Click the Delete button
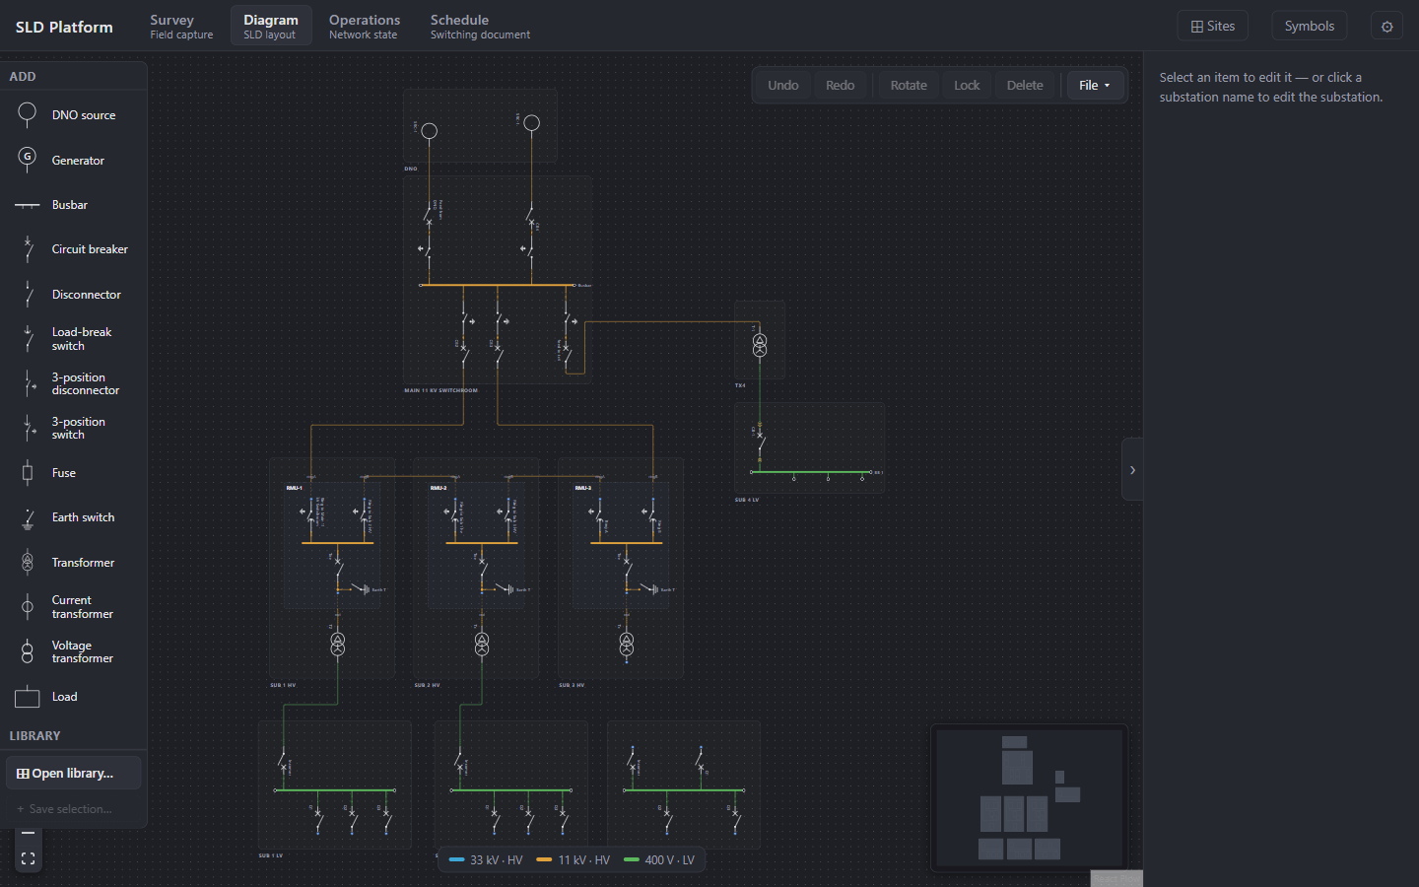The image size is (1419, 887). pos(1025,86)
